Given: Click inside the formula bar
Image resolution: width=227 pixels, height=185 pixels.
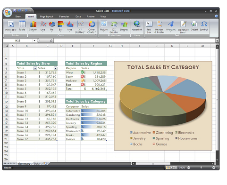Looking at the screenshot, I should (x=135, y=40).
